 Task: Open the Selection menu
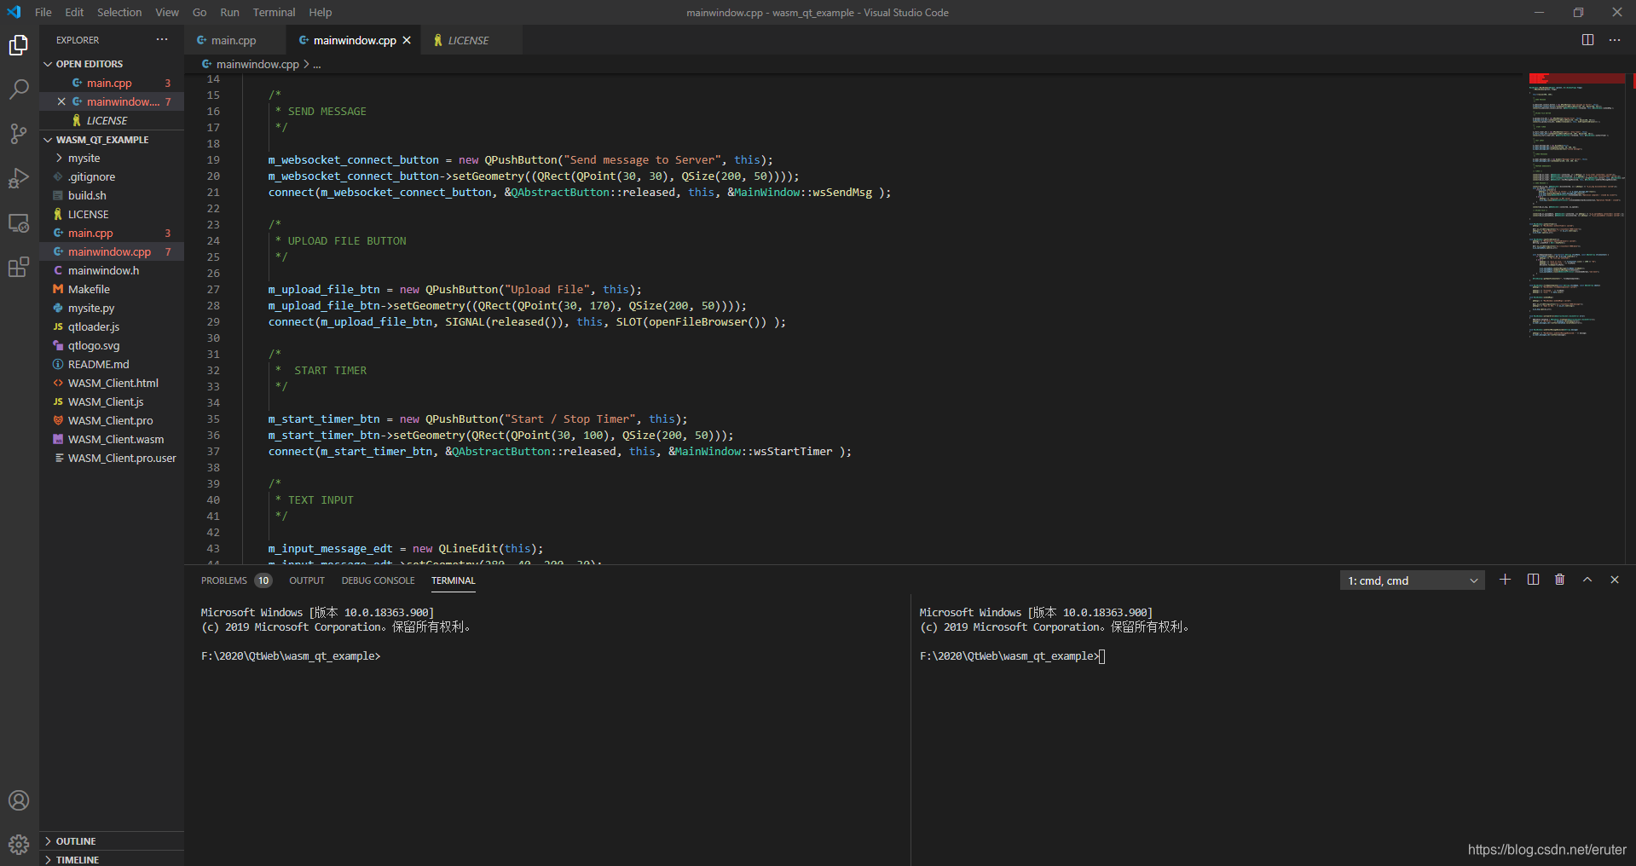pos(119,12)
